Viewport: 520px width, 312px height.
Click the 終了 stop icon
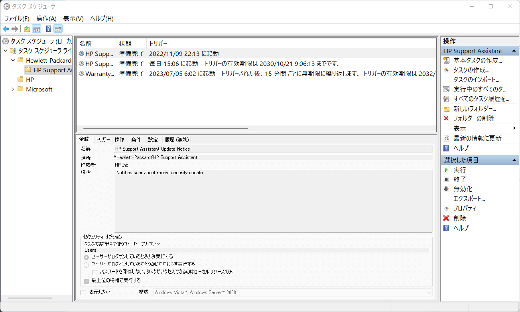click(x=446, y=179)
